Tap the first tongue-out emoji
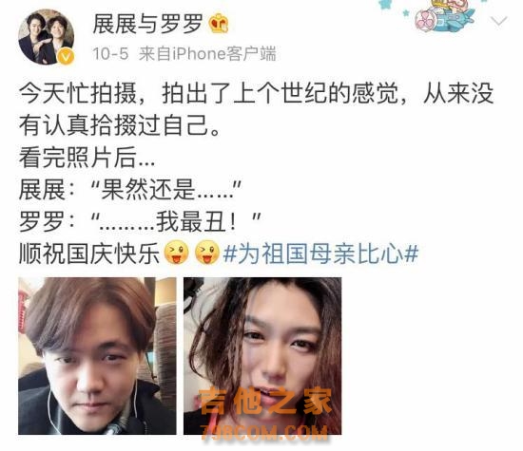 176,253
